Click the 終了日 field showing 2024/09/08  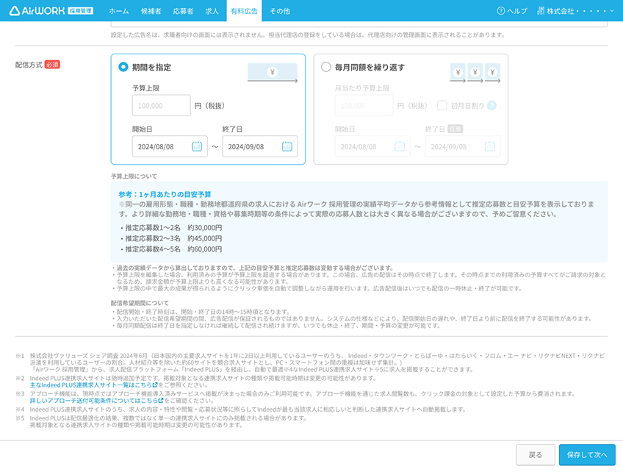coord(260,146)
